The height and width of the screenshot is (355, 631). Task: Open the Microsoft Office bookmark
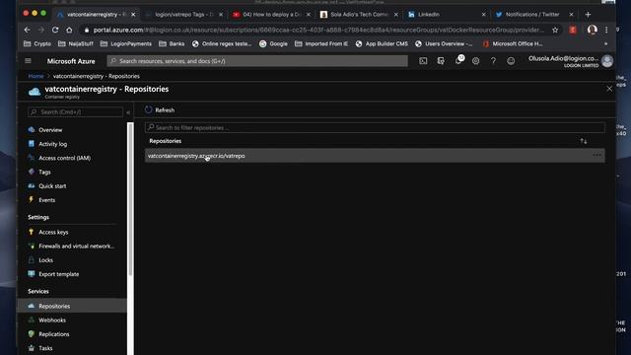[513, 43]
